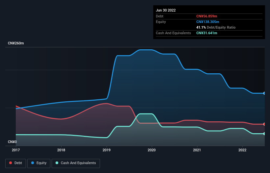Click the CN¥31.641m cash value
The height and width of the screenshot is (173, 270).
coord(207,33)
